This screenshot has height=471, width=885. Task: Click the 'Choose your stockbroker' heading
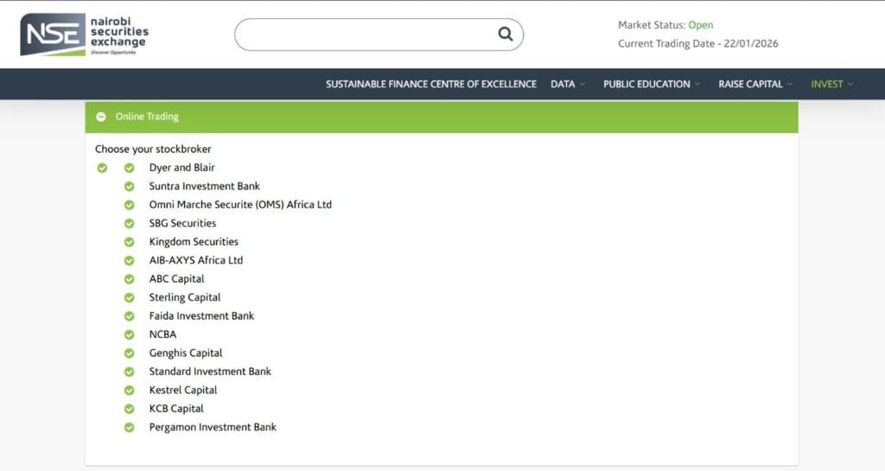pos(153,149)
